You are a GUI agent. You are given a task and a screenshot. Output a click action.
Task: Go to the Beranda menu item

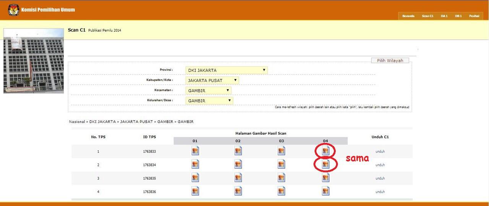[408, 16]
